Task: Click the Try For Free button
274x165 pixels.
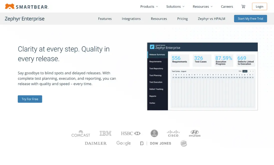Action: coord(30,99)
